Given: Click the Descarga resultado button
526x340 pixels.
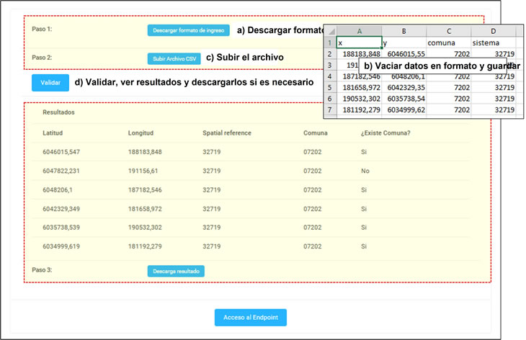Looking at the screenshot, I should (x=176, y=271).
